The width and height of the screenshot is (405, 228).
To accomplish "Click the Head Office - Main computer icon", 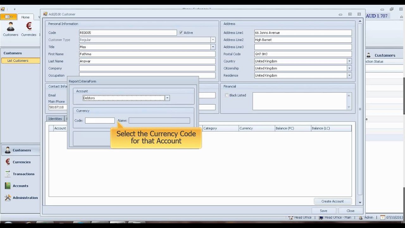I will (x=321, y=218).
